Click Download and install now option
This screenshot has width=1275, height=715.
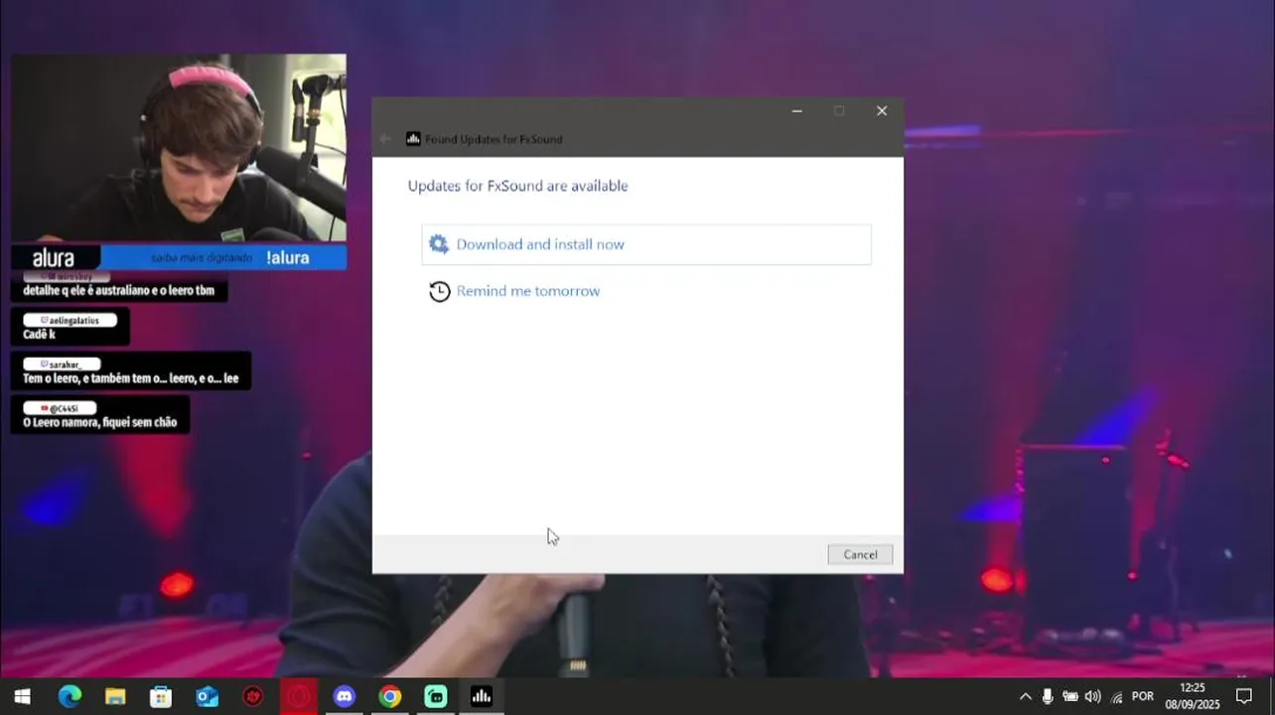tap(646, 244)
